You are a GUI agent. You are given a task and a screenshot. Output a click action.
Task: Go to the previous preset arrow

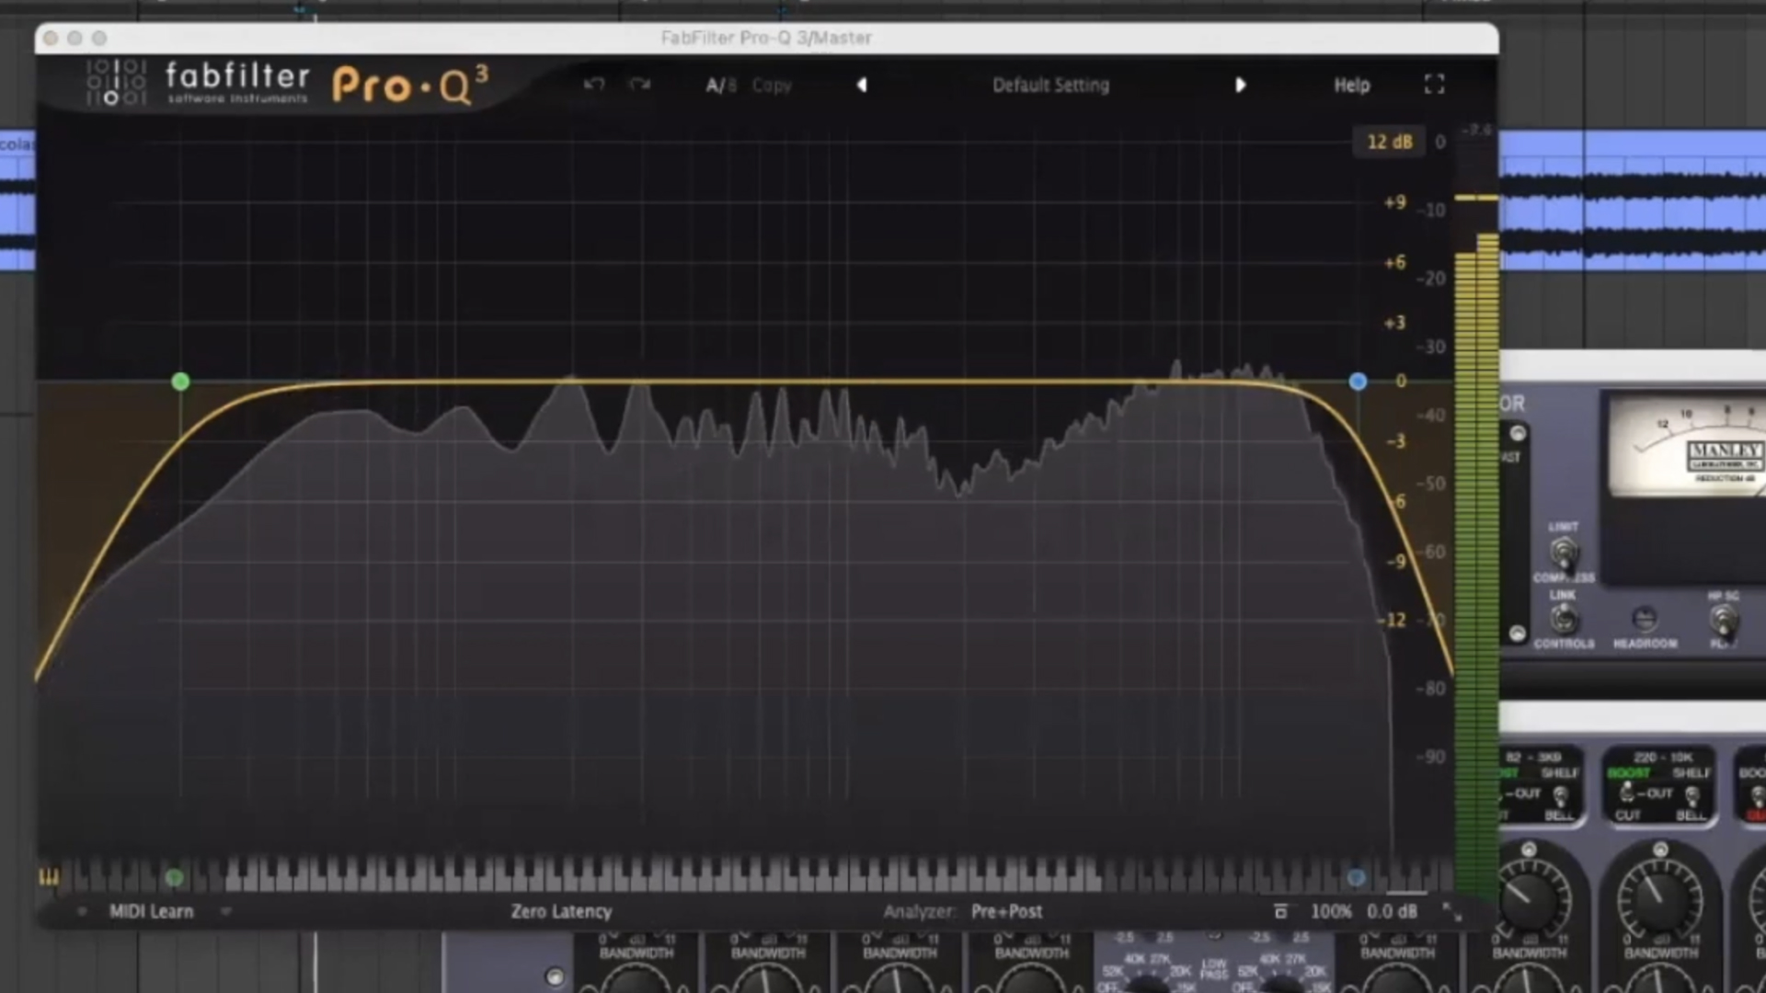coord(862,85)
